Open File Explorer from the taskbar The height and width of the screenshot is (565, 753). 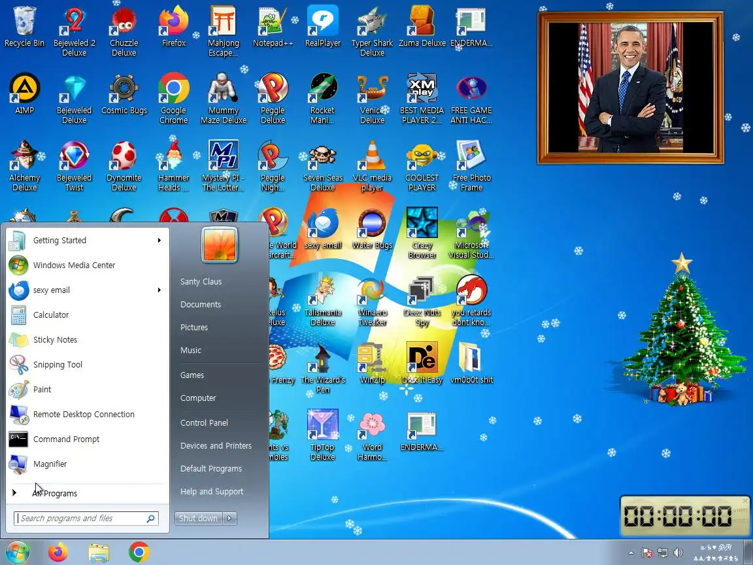click(x=99, y=553)
